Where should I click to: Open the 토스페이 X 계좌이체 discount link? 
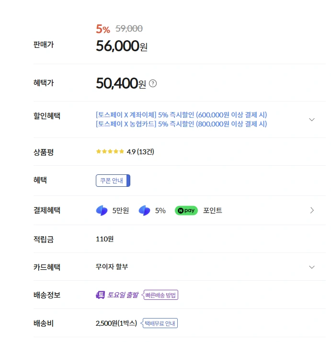181,115
